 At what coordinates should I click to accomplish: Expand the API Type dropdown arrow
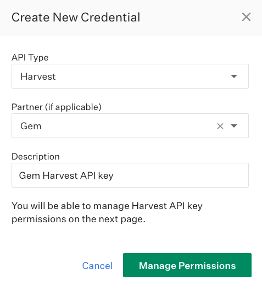pyautogui.click(x=234, y=76)
